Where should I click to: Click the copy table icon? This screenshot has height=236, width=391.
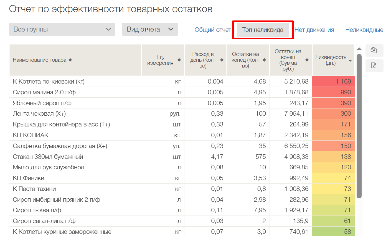coord(374,50)
